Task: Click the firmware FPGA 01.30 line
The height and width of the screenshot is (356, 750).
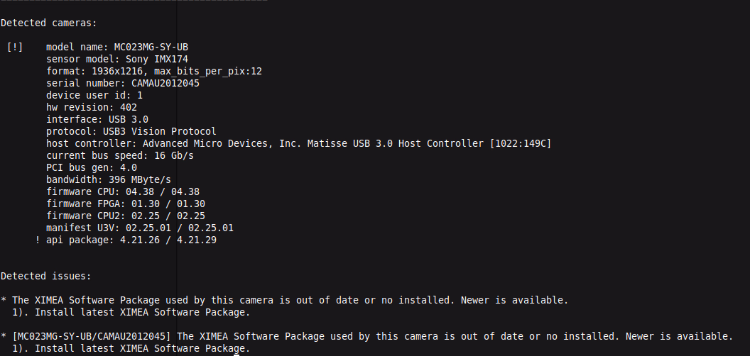Action: pos(126,204)
